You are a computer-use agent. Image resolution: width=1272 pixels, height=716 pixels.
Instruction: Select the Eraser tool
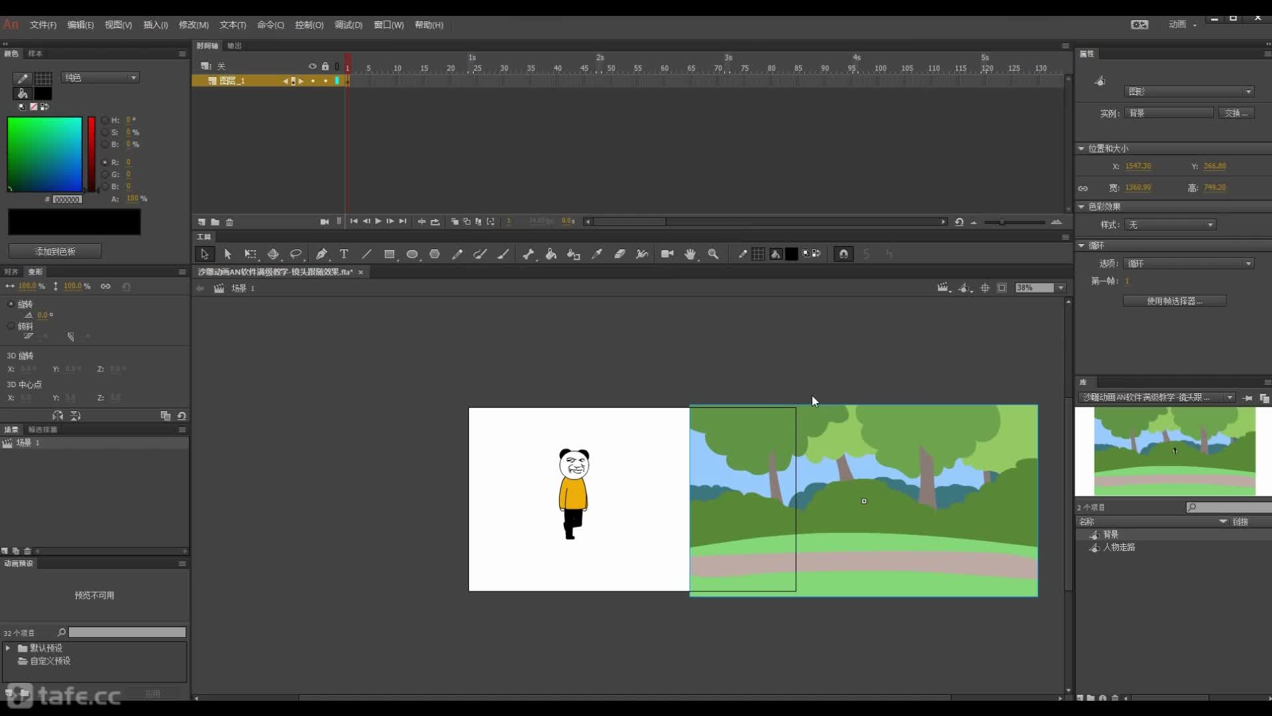pyautogui.click(x=619, y=255)
